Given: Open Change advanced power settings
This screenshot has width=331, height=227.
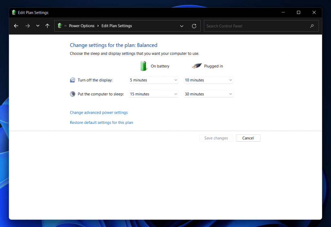Looking at the screenshot, I should [99, 112].
